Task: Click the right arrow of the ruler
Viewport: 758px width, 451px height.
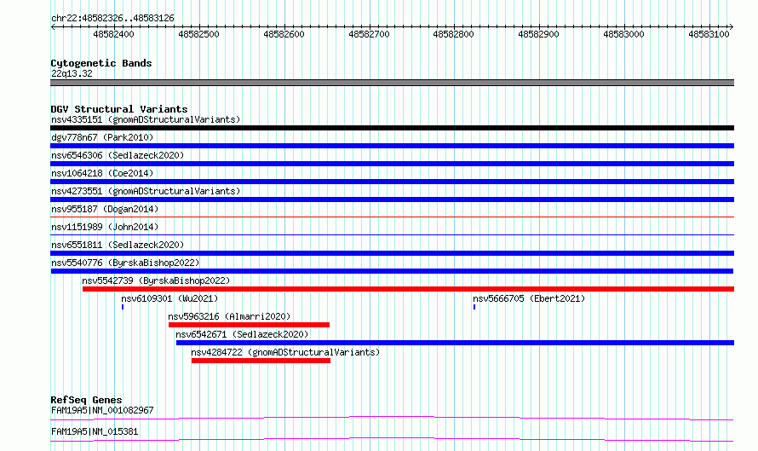Action: tap(732, 26)
